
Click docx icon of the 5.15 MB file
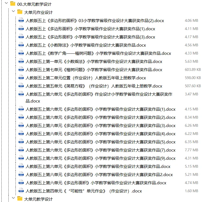pos(21,166)
